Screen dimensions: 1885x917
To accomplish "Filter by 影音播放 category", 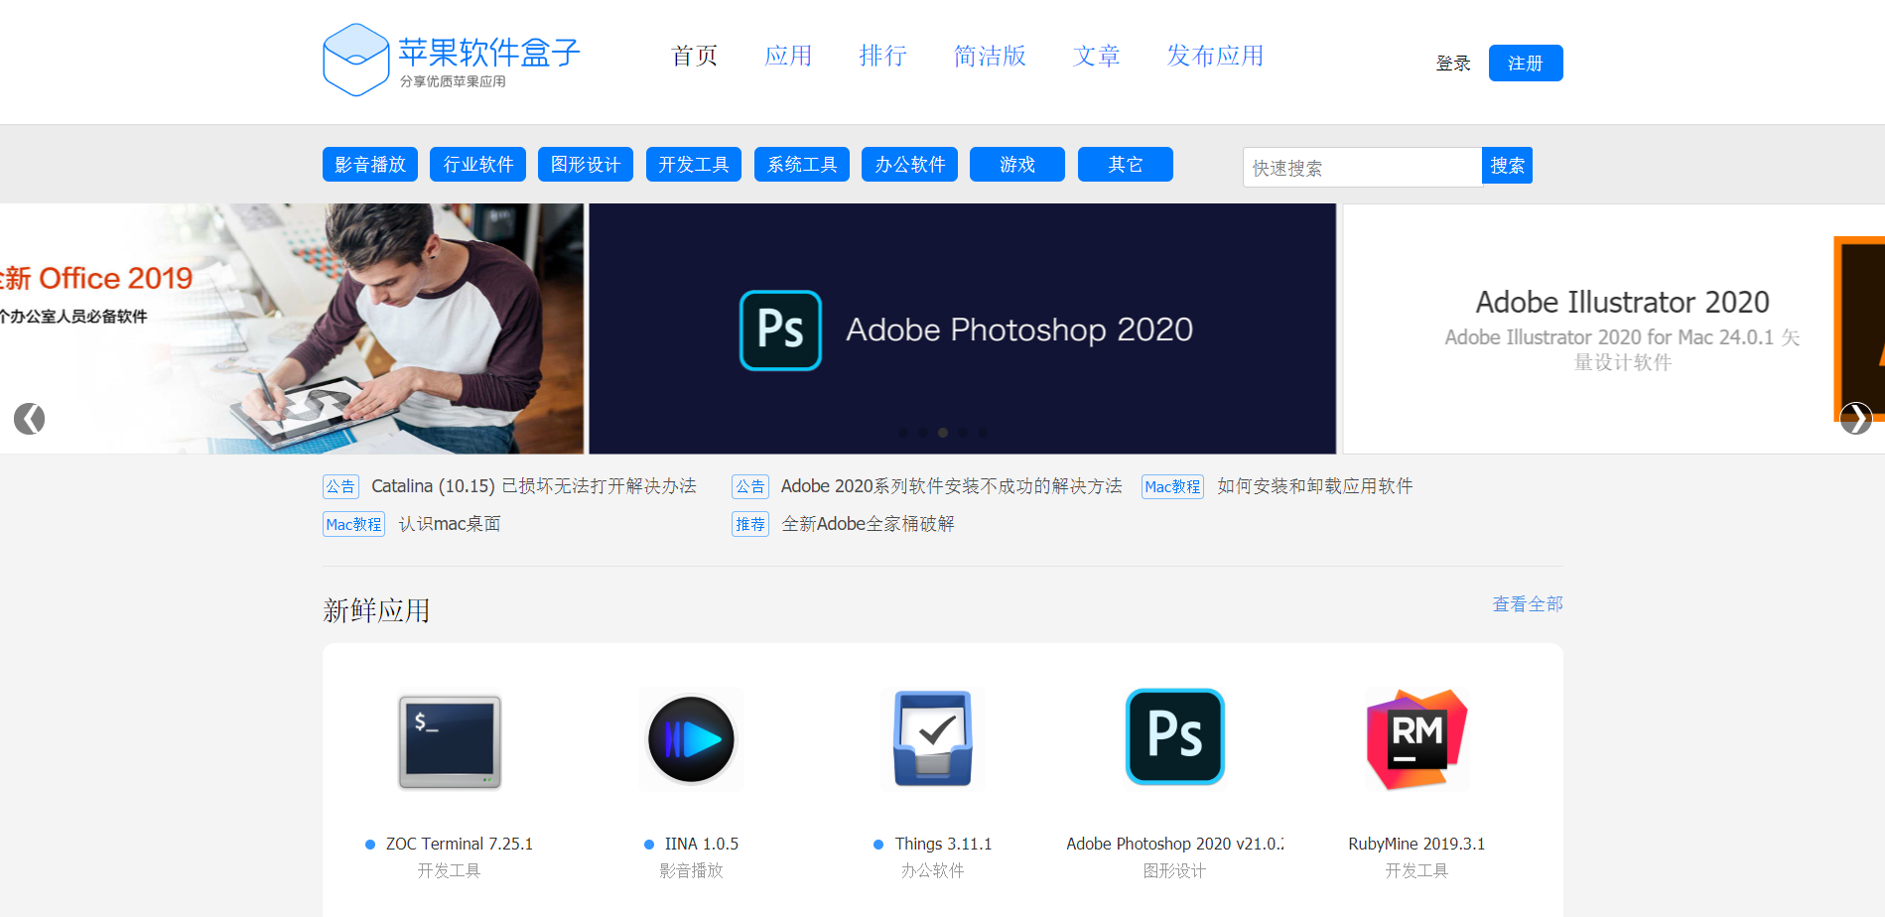I will click(370, 165).
